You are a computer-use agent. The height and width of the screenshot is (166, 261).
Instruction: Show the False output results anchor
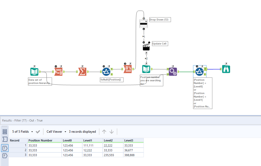(x=5, y=156)
